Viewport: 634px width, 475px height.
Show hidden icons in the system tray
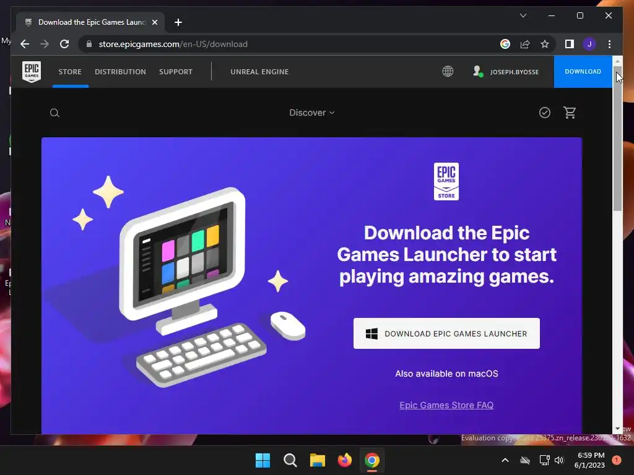click(505, 460)
